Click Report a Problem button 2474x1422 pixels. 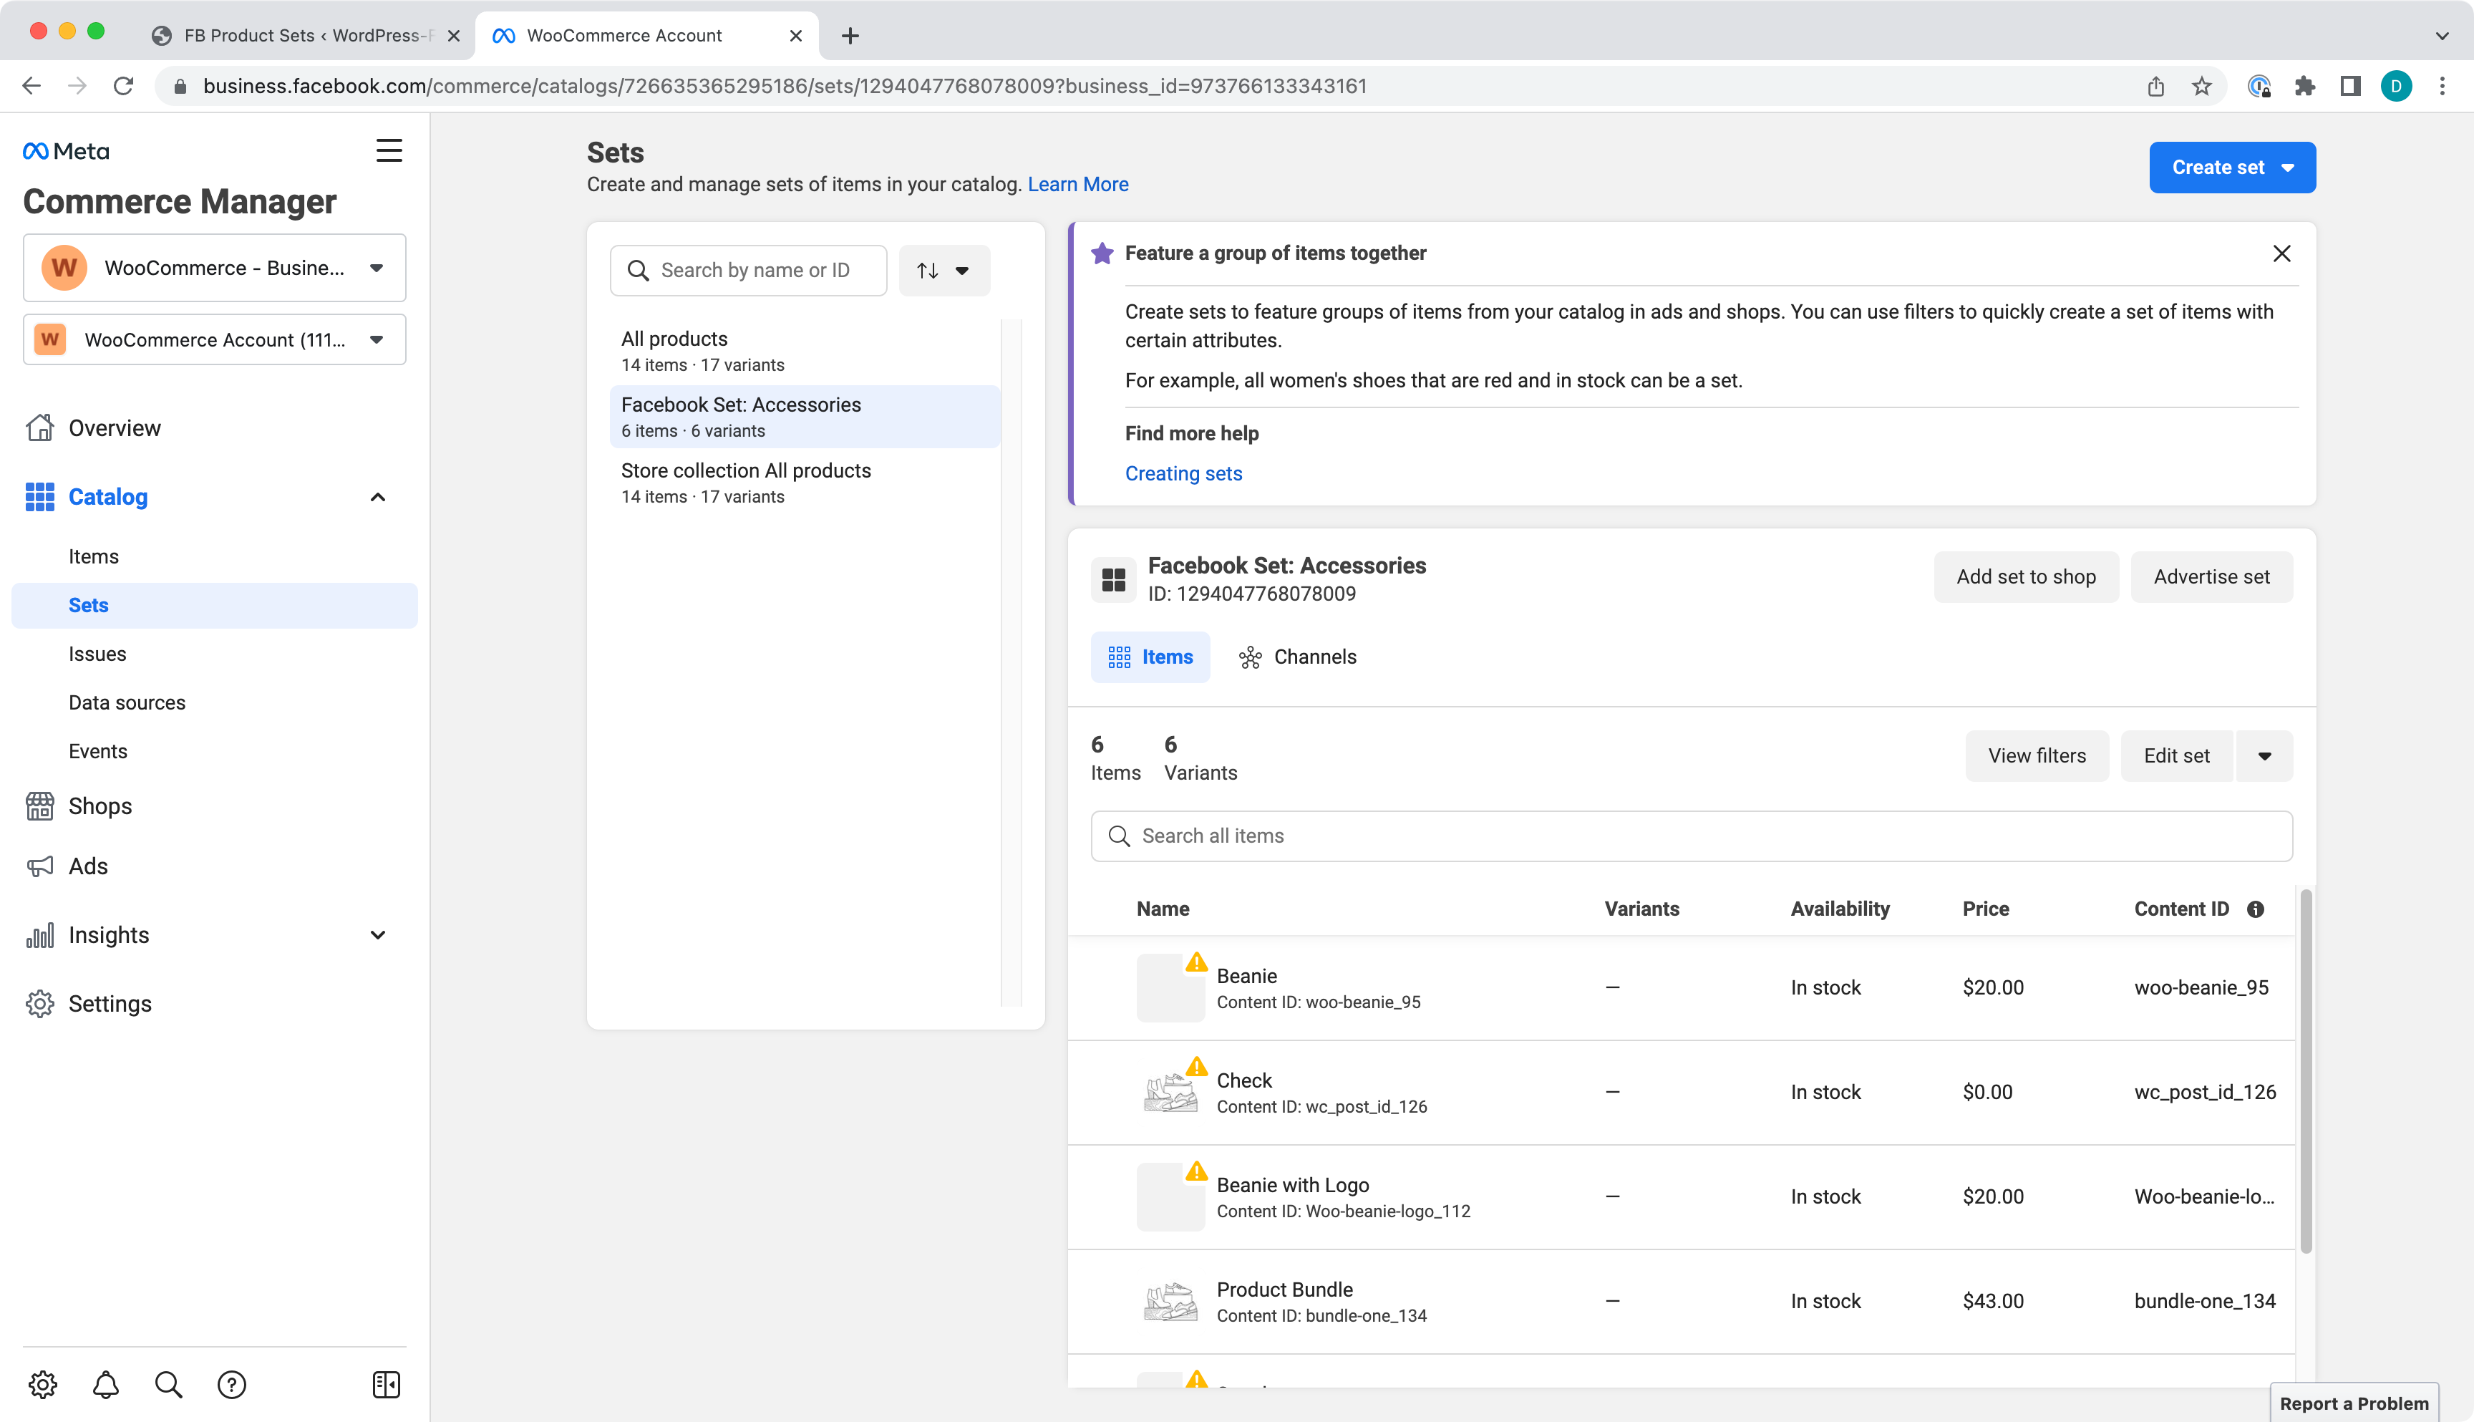(x=2354, y=1403)
